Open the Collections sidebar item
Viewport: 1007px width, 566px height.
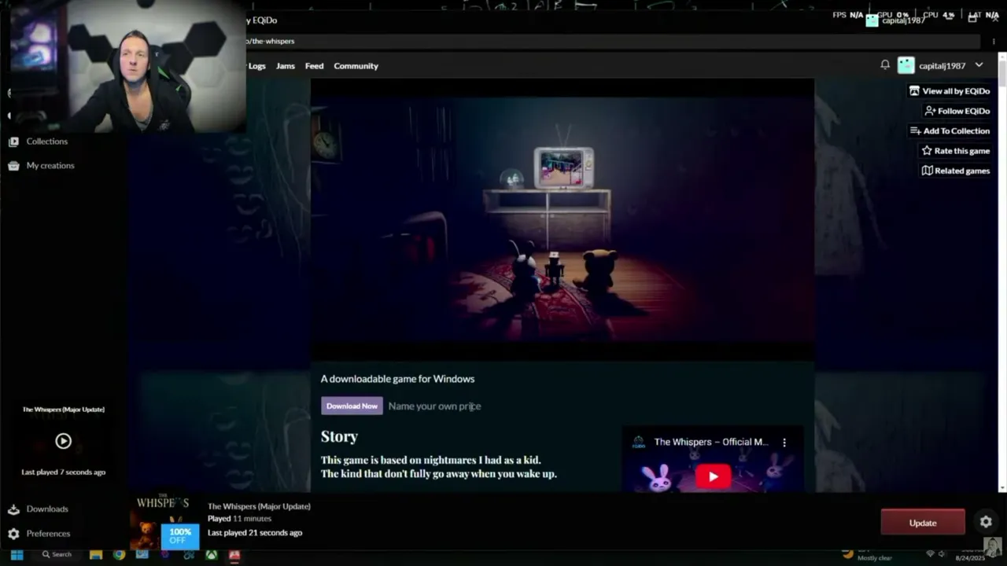47,141
